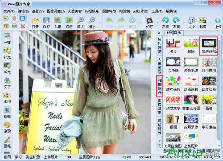Add watermark via 水印 sidebar tool
Image resolution: width=223 pixels, height=161 pixels.
(7, 98)
